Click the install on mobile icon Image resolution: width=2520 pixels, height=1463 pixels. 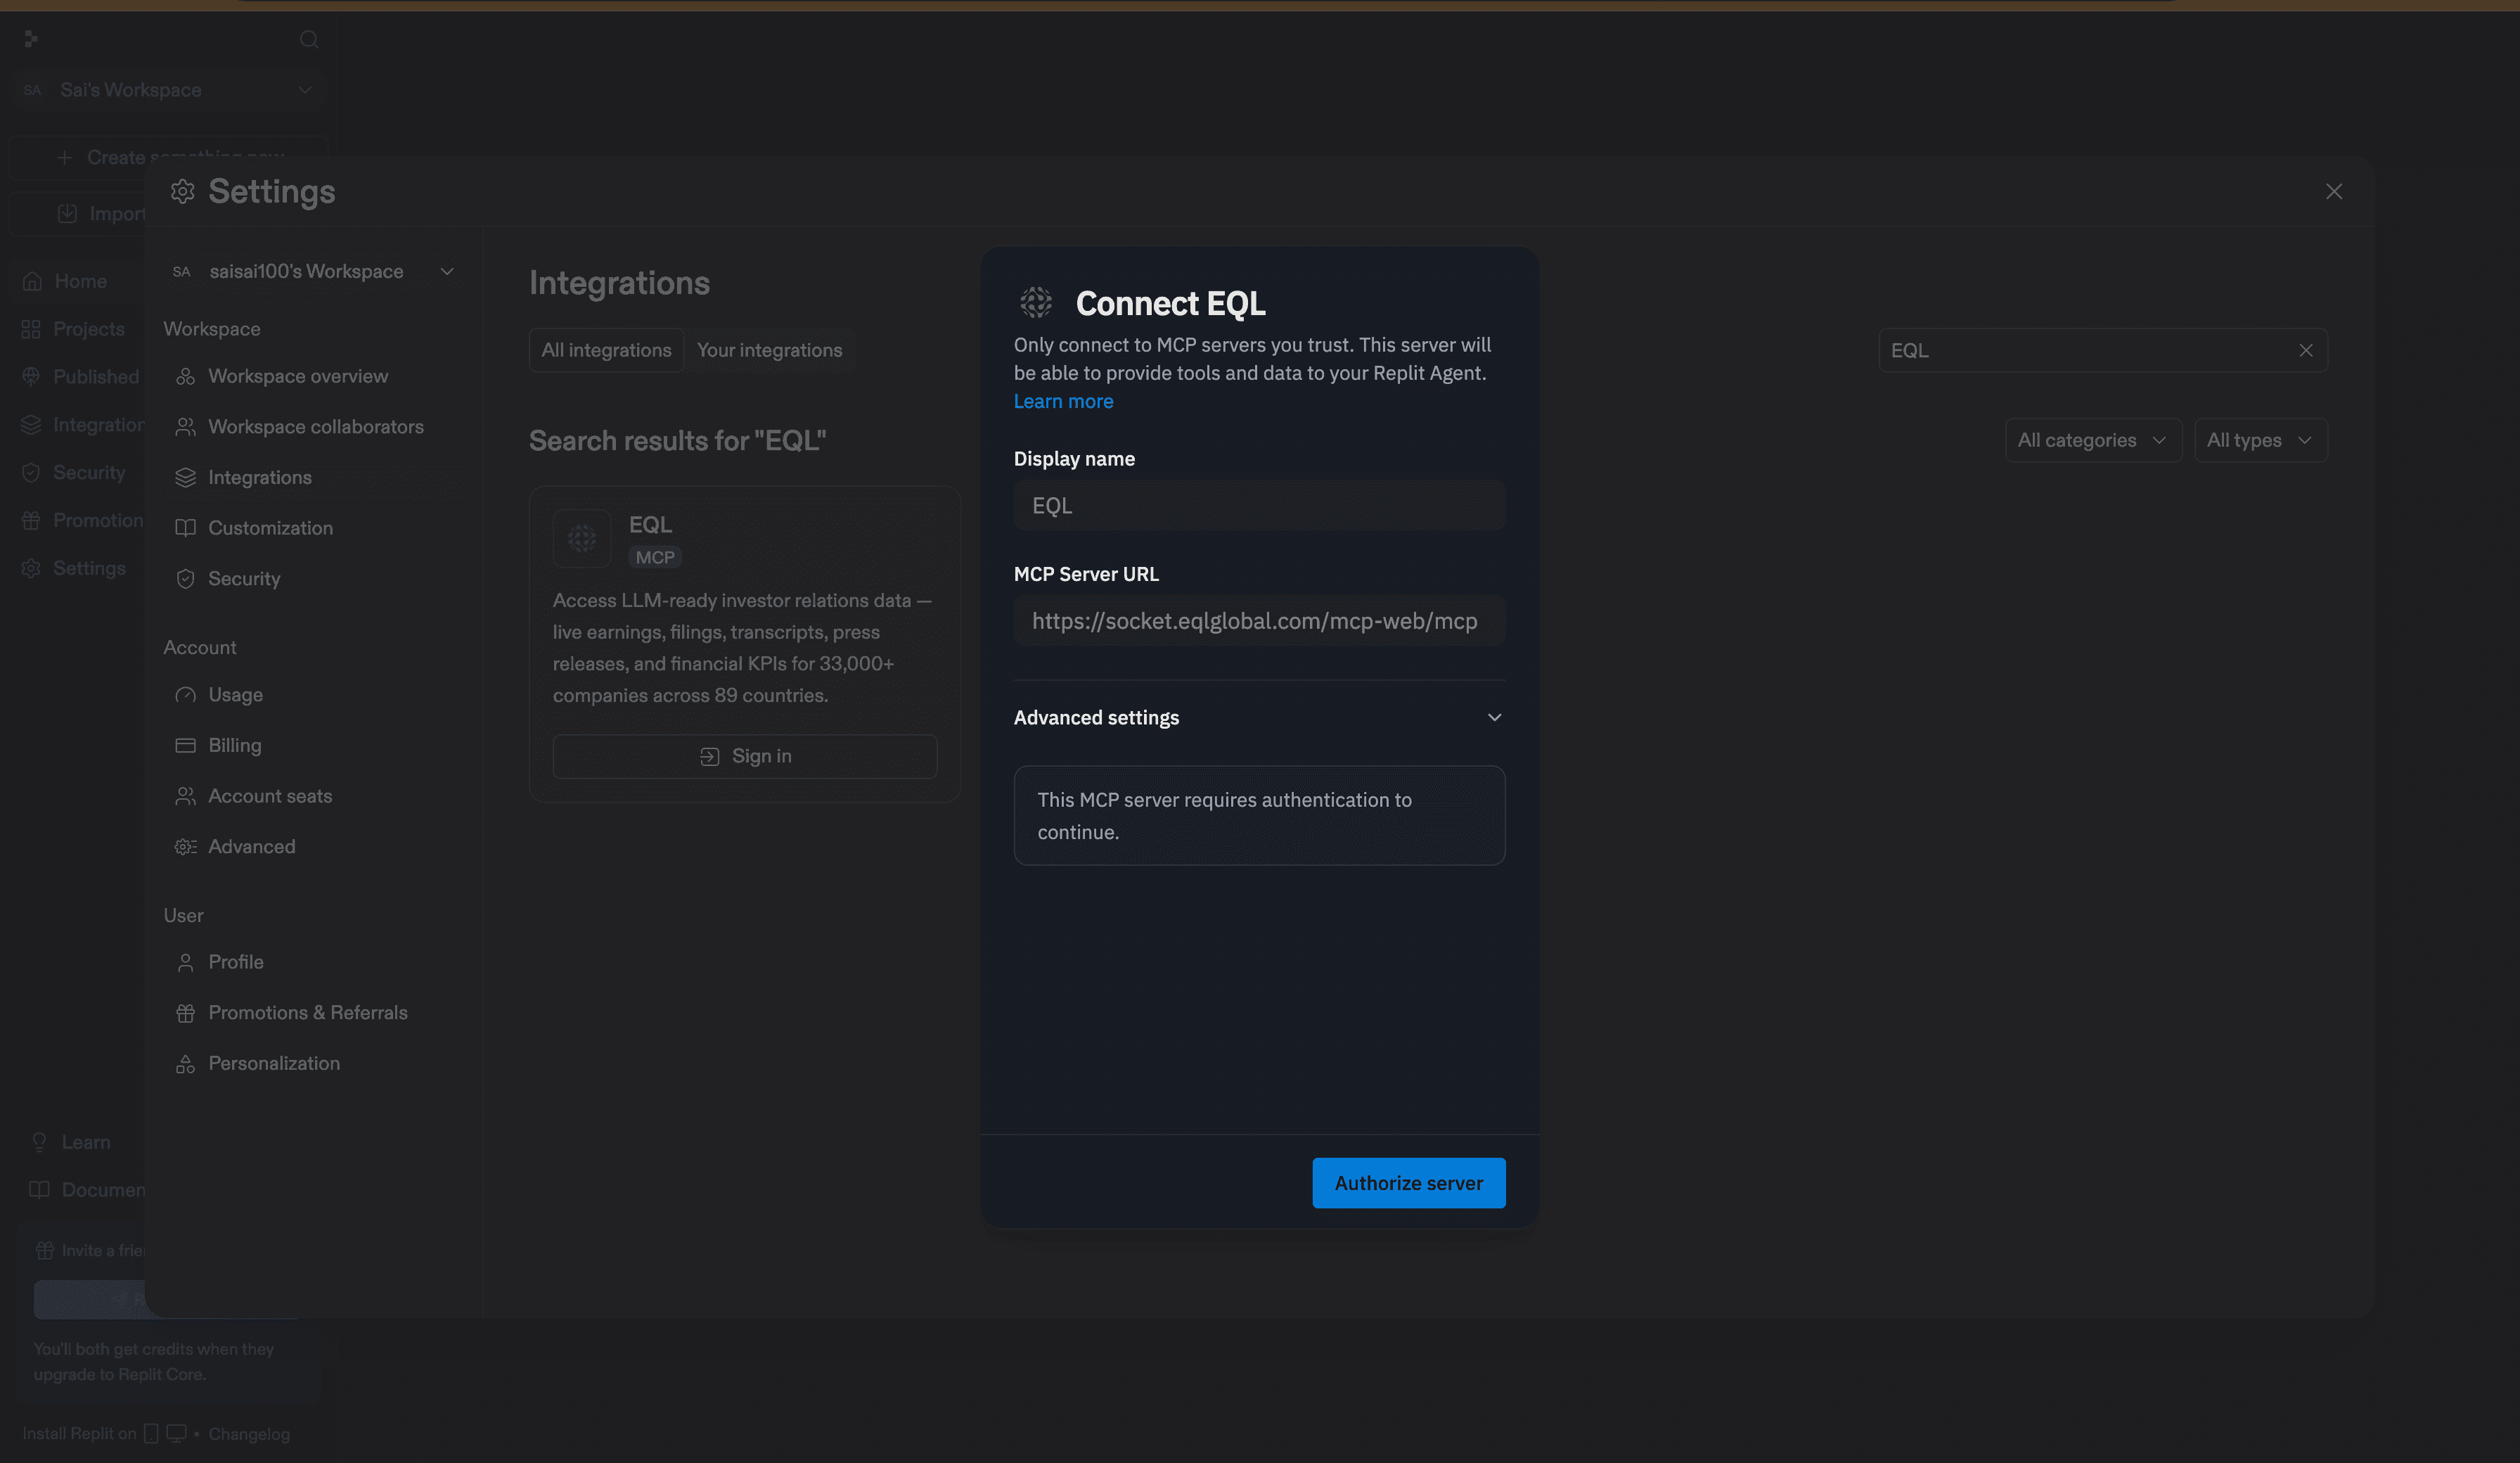coord(151,1434)
